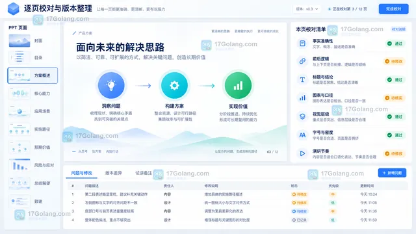Click the 责任人 column header
Screen dimensions: 416x234
[169, 186]
